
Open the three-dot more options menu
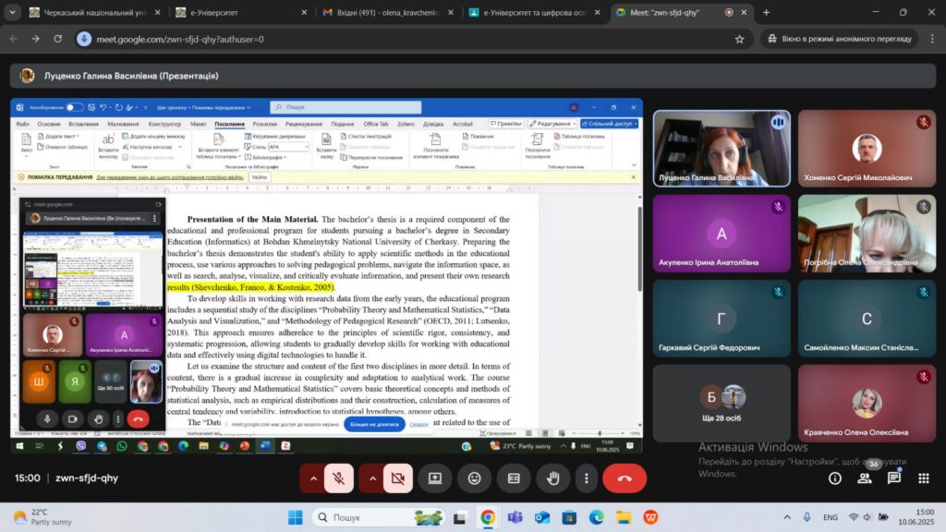pos(587,478)
